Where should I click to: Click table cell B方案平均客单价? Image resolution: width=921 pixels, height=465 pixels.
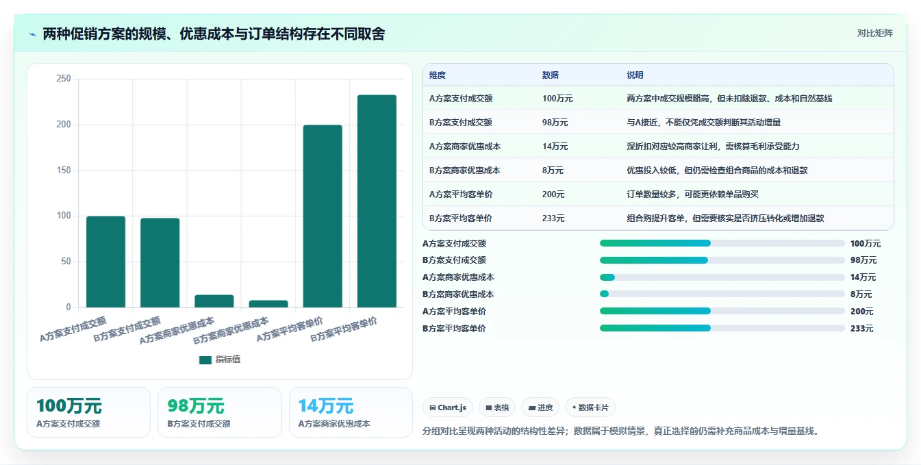[461, 218]
